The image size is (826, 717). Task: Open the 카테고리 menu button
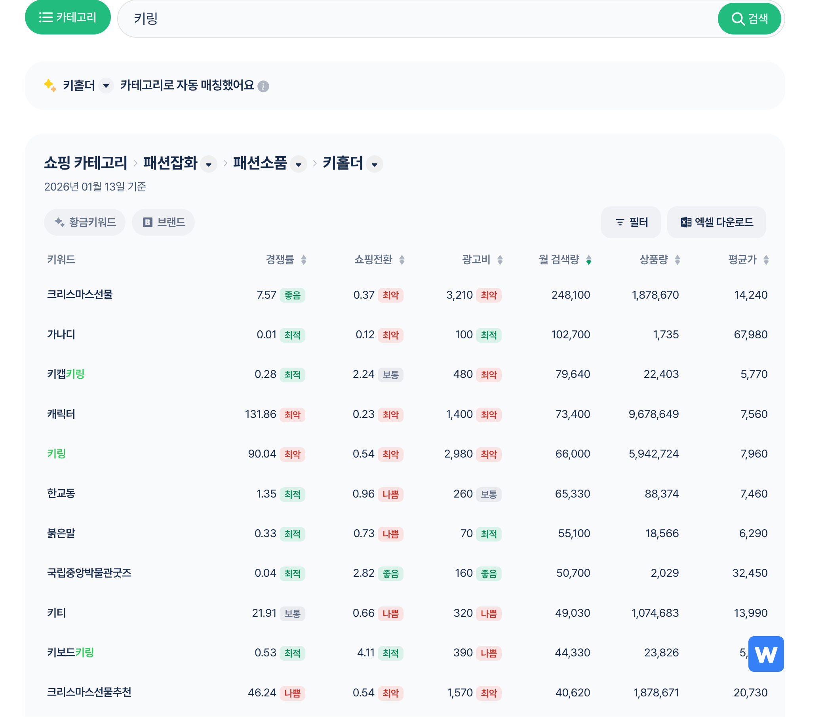pos(68,17)
